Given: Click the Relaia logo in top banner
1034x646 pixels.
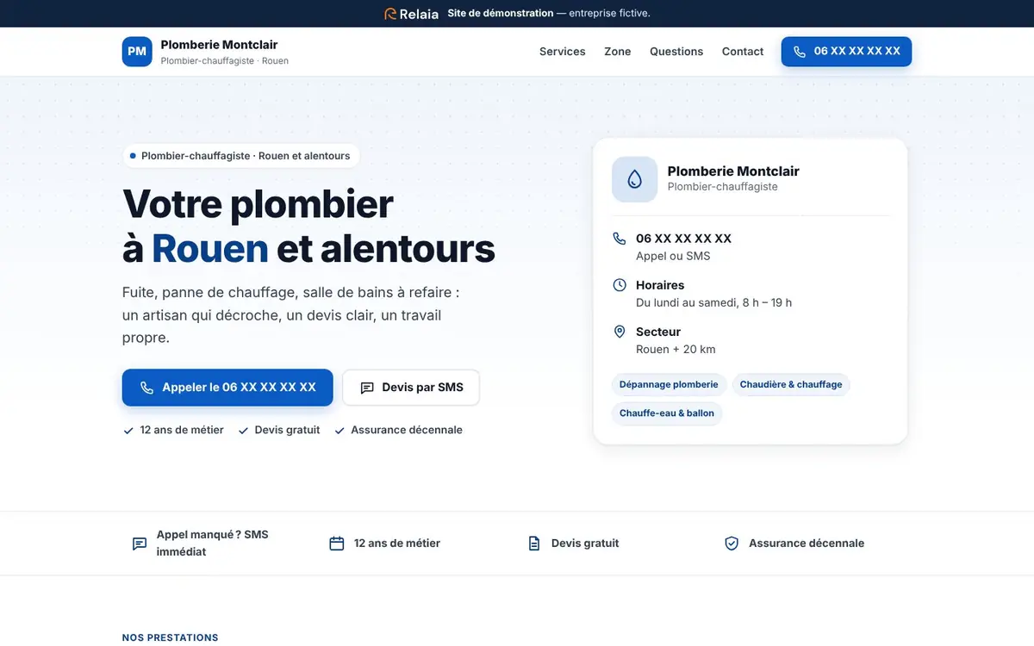Looking at the screenshot, I should (411, 14).
